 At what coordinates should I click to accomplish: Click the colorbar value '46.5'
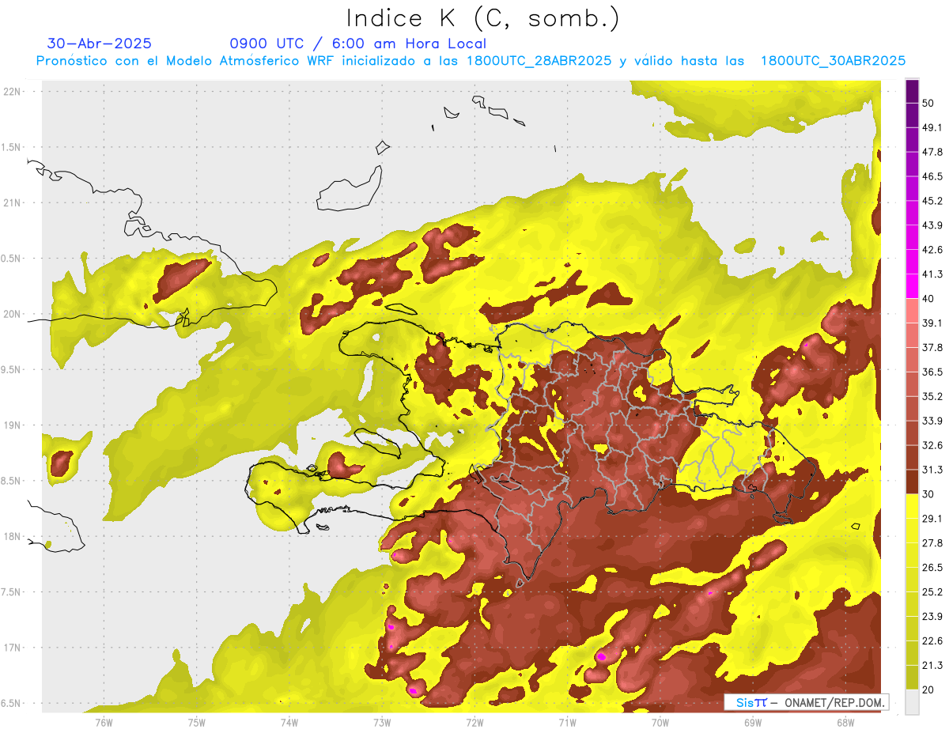[932, 176]
